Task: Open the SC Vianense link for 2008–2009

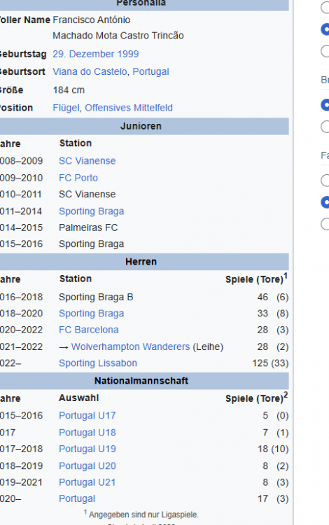Action: (x=87, y=161)
